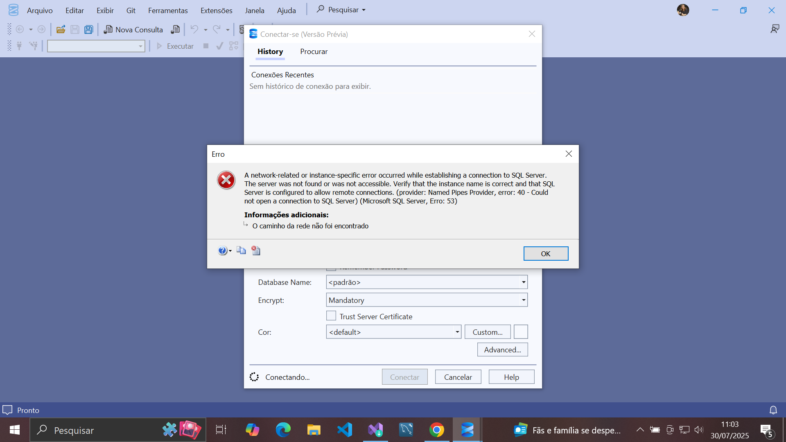Open File Explorer from taskbar
Screen dimensions: 786x442
coord(314,430)
